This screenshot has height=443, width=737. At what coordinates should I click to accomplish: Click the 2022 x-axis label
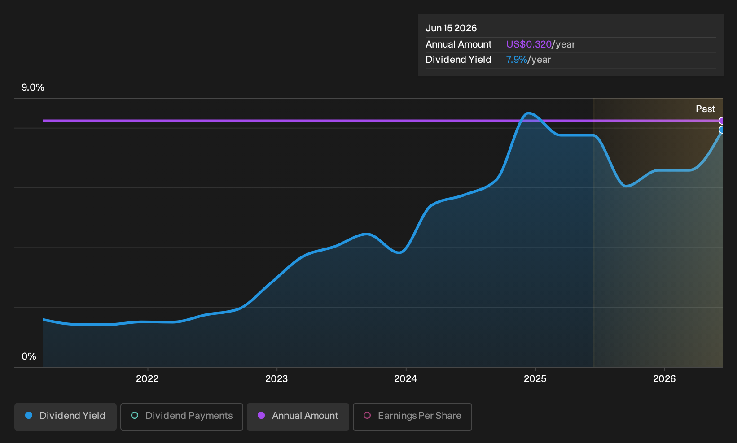147,379
